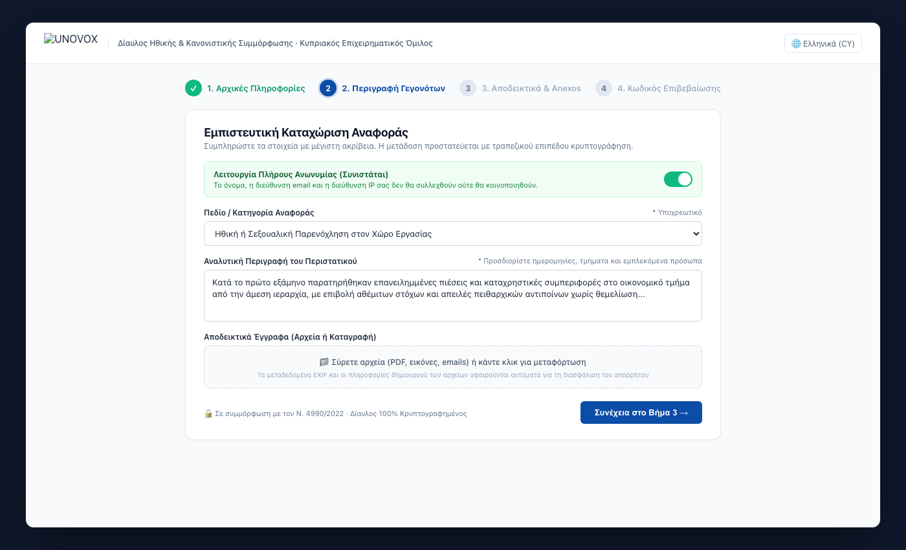Viewport: 906px width, 550px height.
Task: Click the EXIF metadata removal note
Action: coord(453,375)
